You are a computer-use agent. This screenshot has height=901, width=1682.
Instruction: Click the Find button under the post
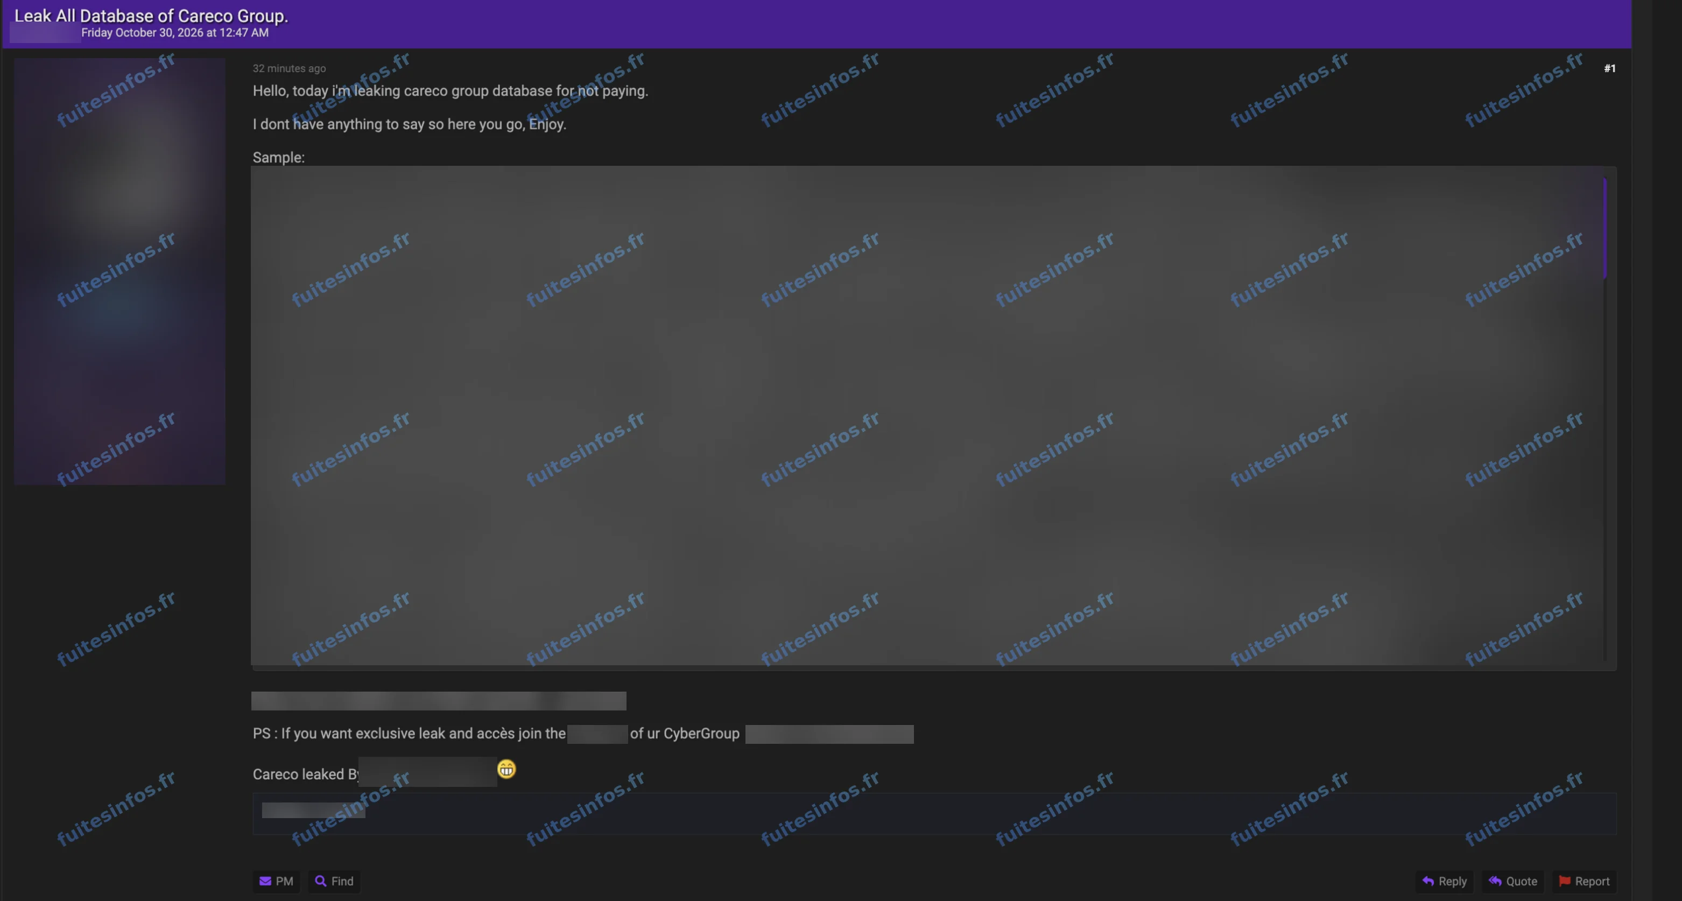click(334, 881)
